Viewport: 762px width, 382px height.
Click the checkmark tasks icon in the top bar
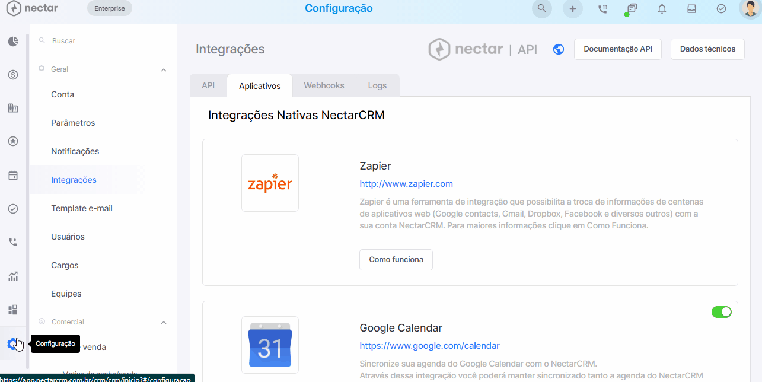[722, 8]
